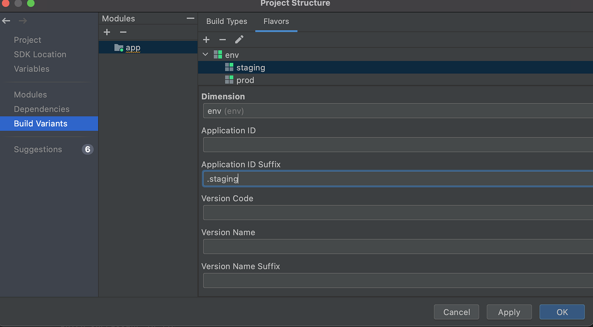Image resolution: width=593 pixels, height=327 pixels.
Task: Click the remove flavor minus icon
Action: [x=222, y=39]
